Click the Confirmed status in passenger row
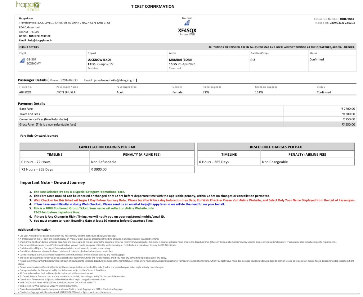 point(324,92)
